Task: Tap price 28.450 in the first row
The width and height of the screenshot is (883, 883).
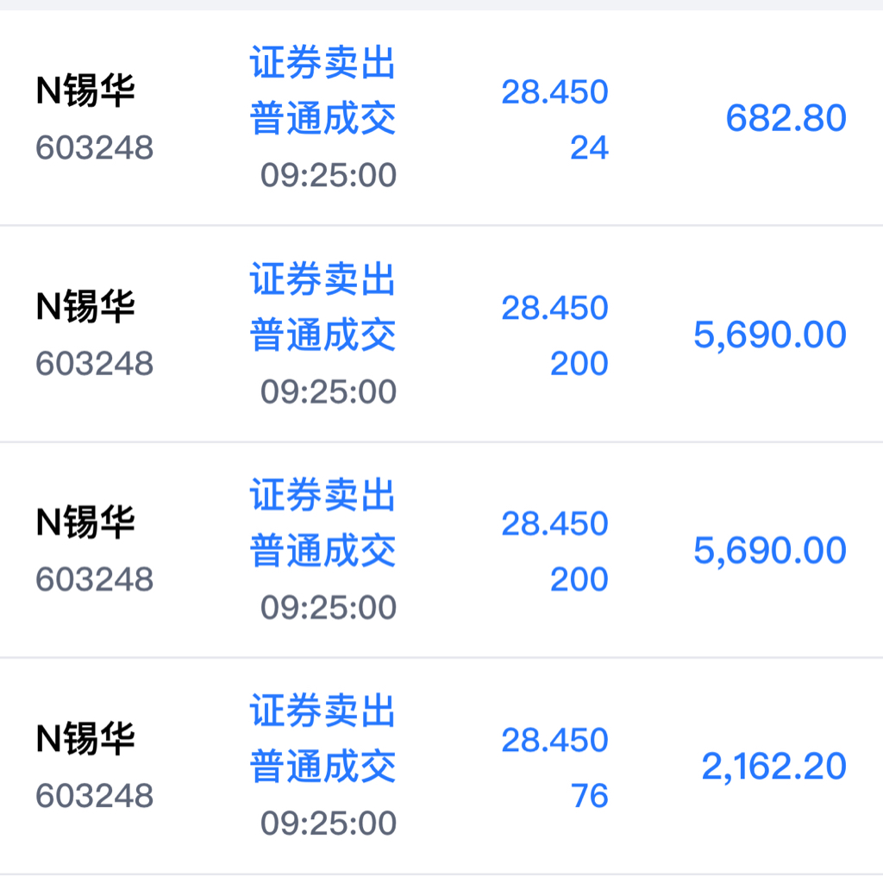Action: tap(554, 91)
